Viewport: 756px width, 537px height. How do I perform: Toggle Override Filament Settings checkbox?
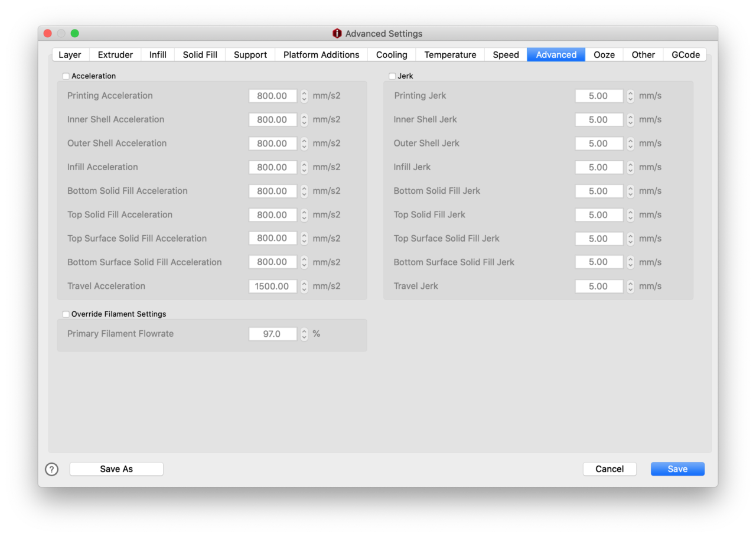pos(66,314)
